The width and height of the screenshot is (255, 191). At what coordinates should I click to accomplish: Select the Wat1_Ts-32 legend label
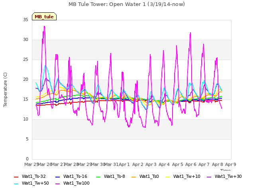coord(34,177)
